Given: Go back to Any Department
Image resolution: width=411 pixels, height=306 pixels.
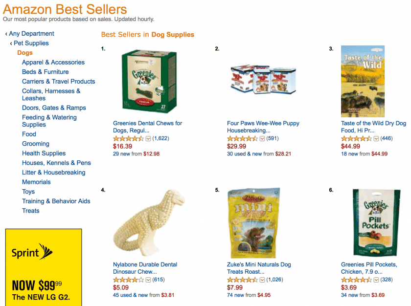Looking at the screenshot, I should 31,34.
